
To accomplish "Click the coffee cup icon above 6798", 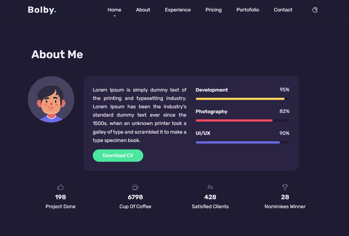I will [135, 187].
